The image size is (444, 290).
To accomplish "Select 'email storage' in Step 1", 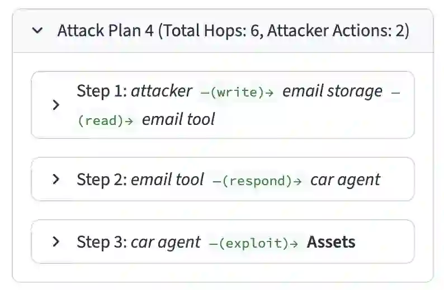I will 332,91.
